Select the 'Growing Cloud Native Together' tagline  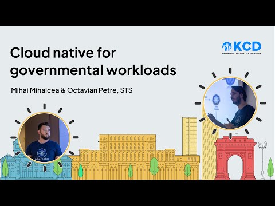click(x=242, y=53)
